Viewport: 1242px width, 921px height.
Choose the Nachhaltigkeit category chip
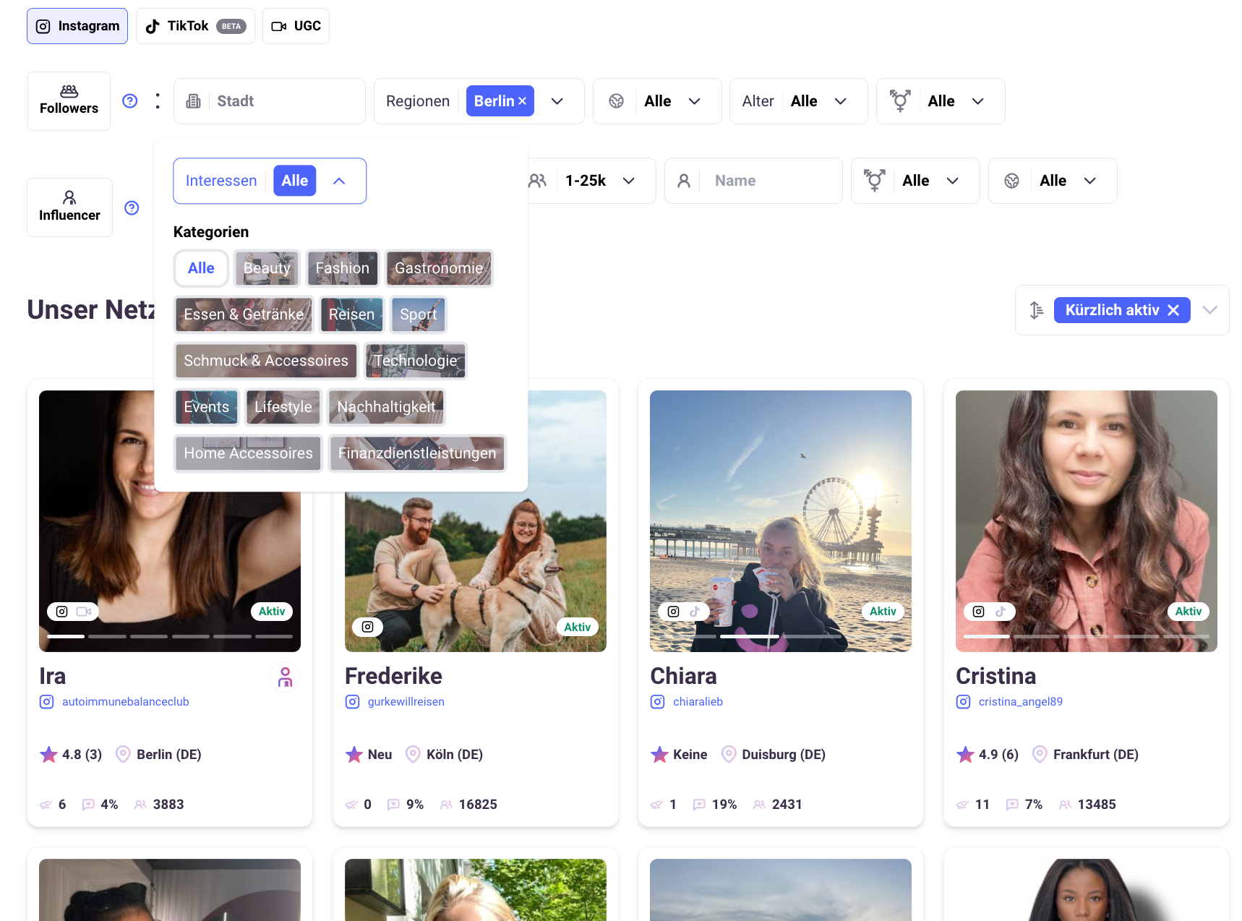(x=386, y=407)
